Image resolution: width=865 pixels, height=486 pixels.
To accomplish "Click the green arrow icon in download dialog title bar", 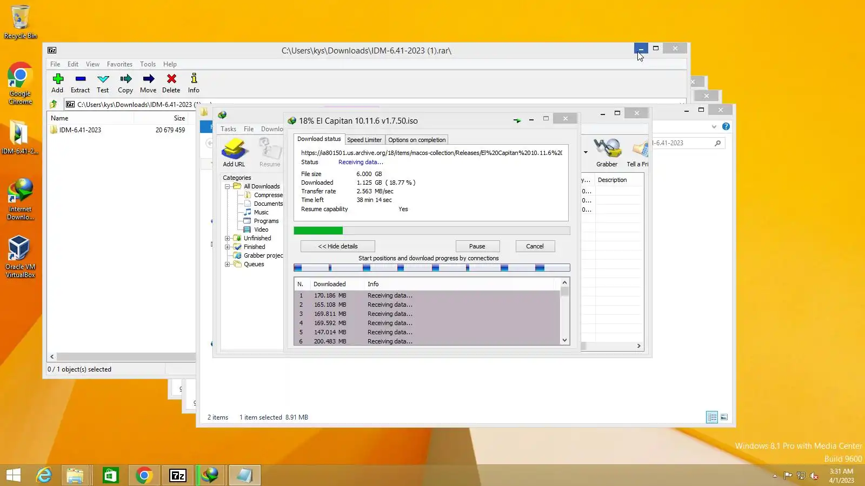I will (x=517, y=120).
